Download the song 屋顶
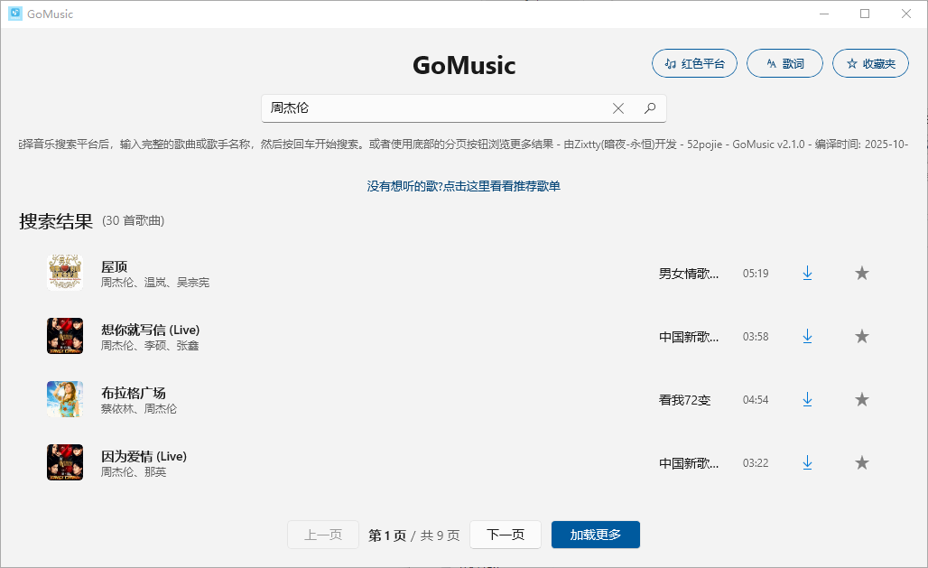 click(x=807, y=272)
